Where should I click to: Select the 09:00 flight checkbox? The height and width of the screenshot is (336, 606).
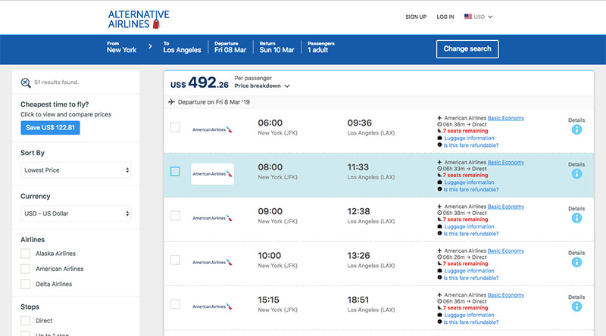175,216
